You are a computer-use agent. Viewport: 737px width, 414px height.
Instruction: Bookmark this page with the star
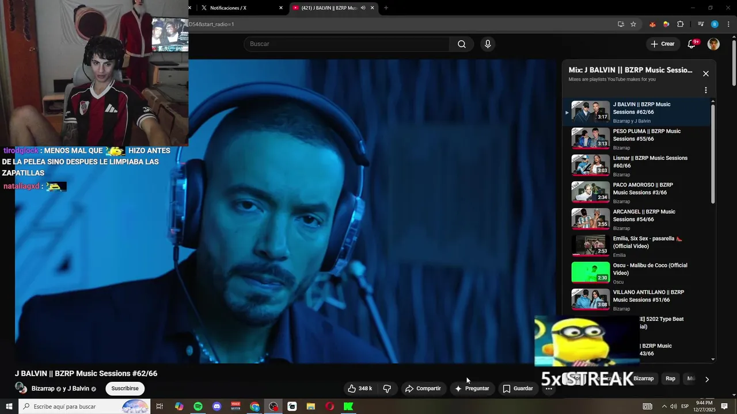click(633, 24)
